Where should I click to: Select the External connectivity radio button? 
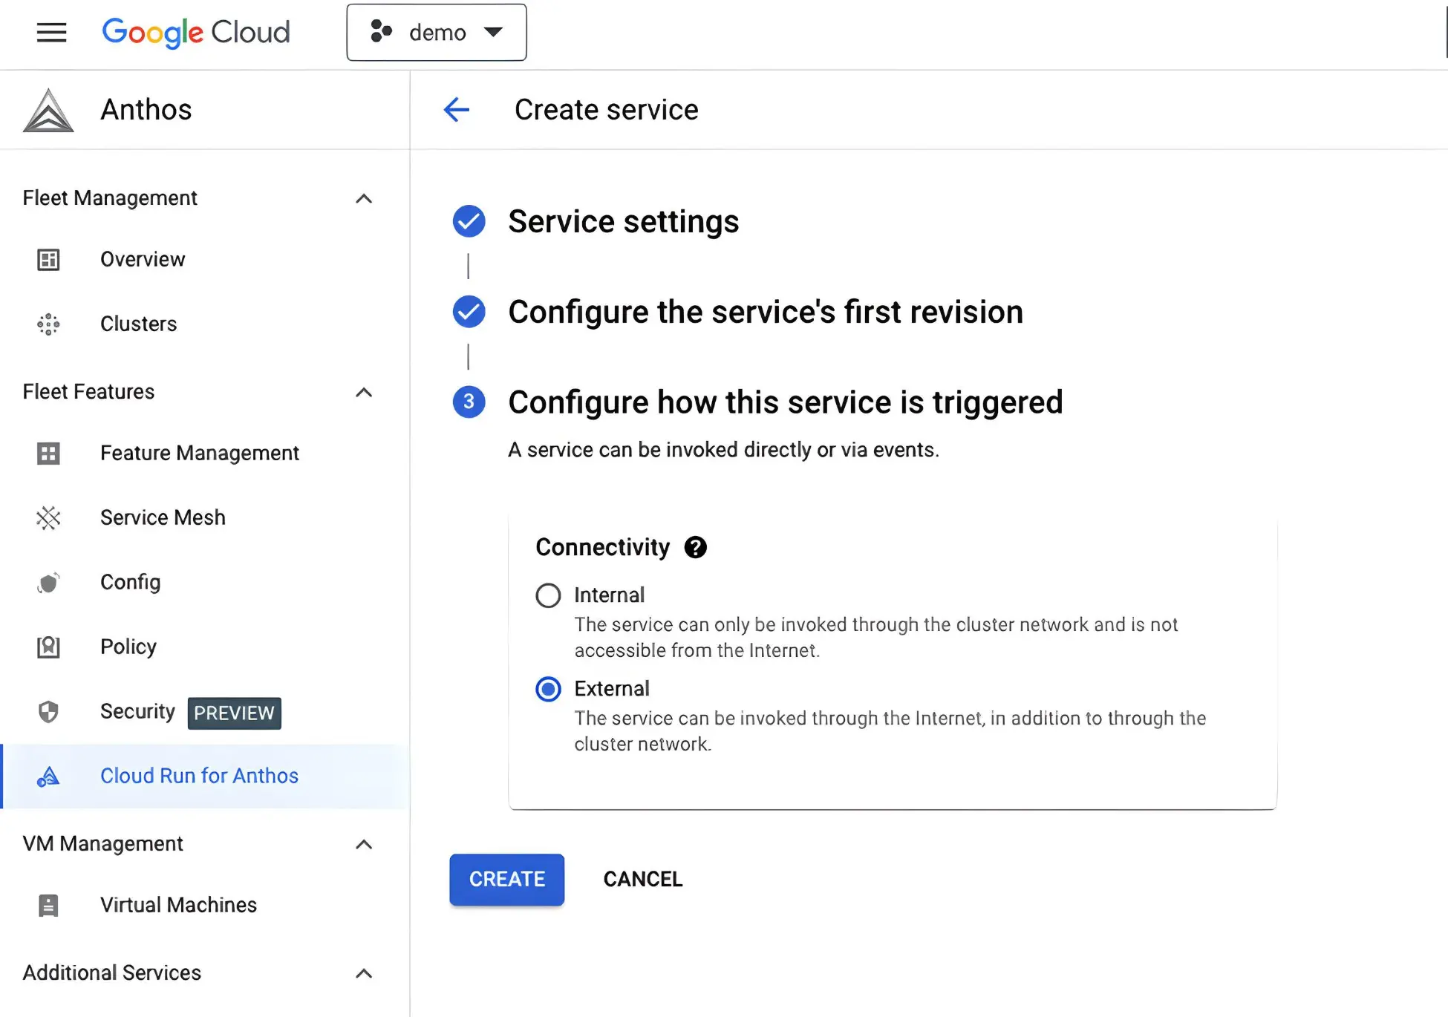(548, 689)
